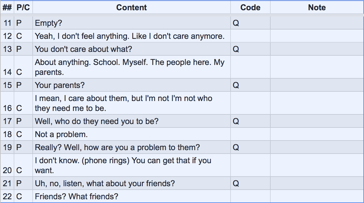Viewport: 364px width, 203px height.
Task: Click the Q code in row 17
Action: tap(236, 121)
